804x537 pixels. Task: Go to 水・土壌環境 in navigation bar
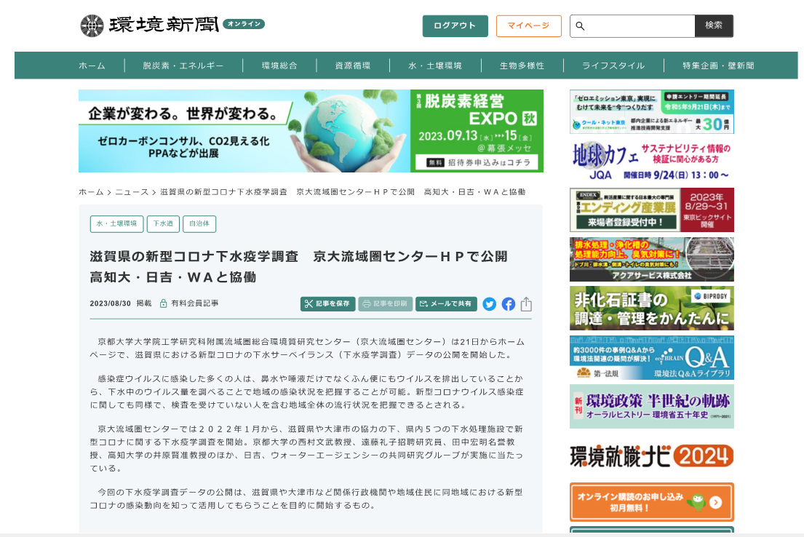(435, 65)
